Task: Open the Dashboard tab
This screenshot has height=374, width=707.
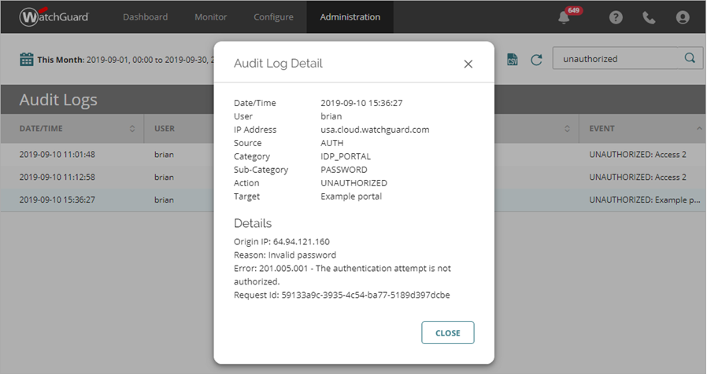Action: [x=145, y=16]
